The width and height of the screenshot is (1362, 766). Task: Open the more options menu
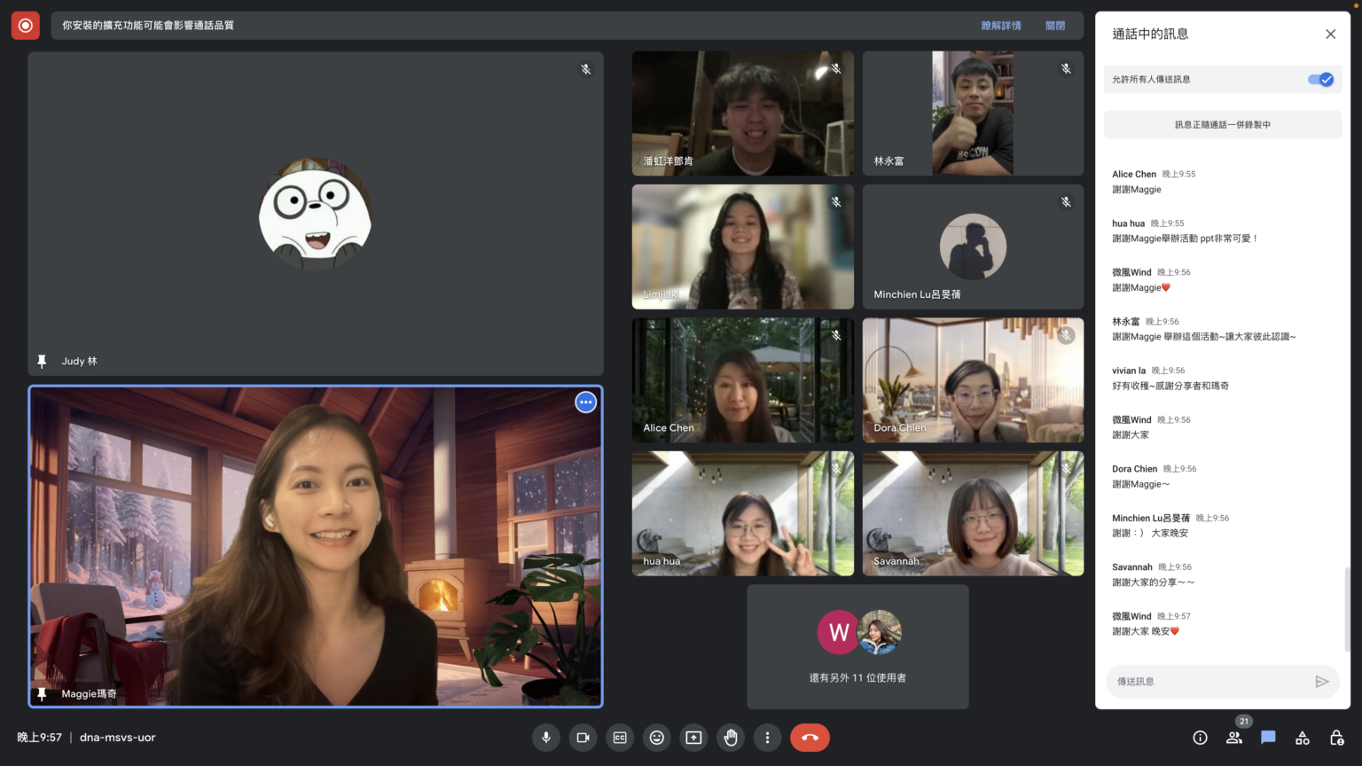(768, 738)
